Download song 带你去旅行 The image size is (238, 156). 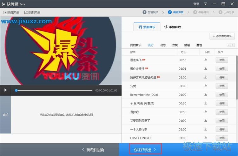tap(206, 68)
